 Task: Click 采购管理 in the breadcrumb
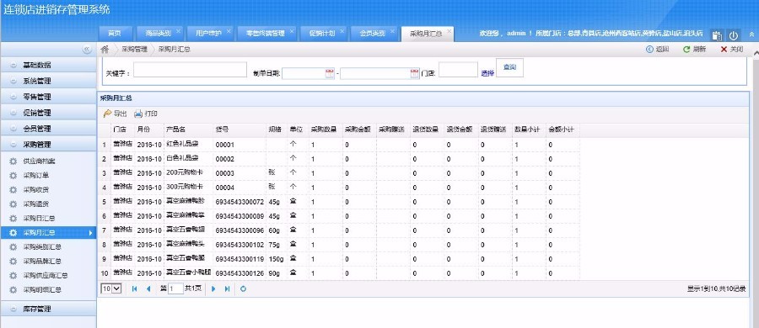coord(134,50)
